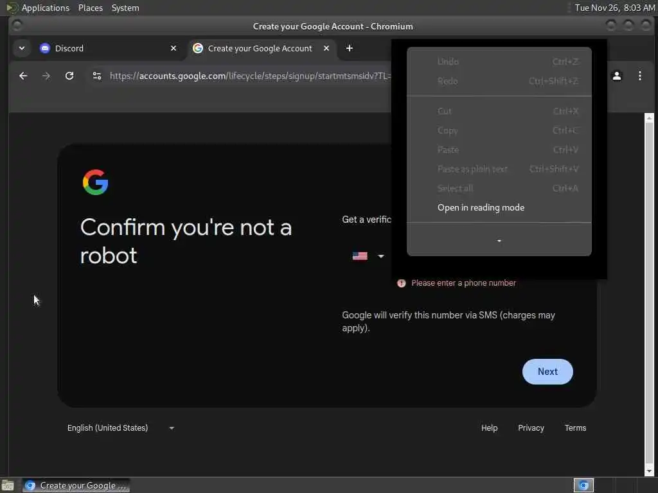
Task: Click the window menu button in title bar
Action: pyautogui.click(x=17, y=26)
